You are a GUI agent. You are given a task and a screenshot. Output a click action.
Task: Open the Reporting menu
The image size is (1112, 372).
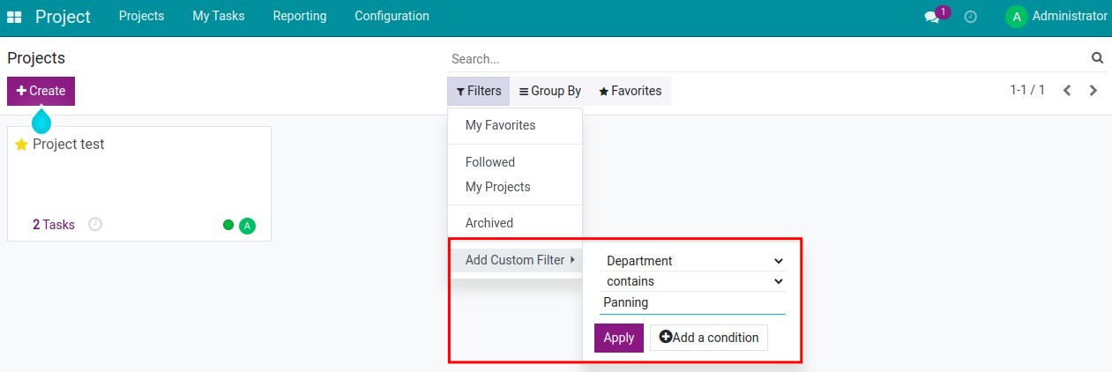click(300, 16)
